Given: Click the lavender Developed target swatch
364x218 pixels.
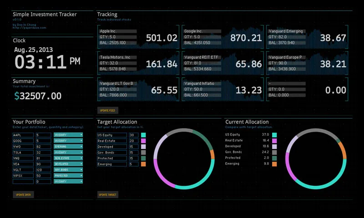Looking at the screenshot, I should tap(143, 146).
